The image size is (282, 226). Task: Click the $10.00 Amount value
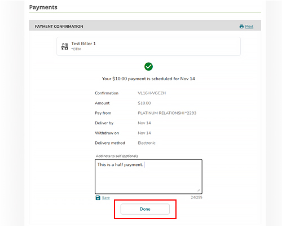click(144, 103)
